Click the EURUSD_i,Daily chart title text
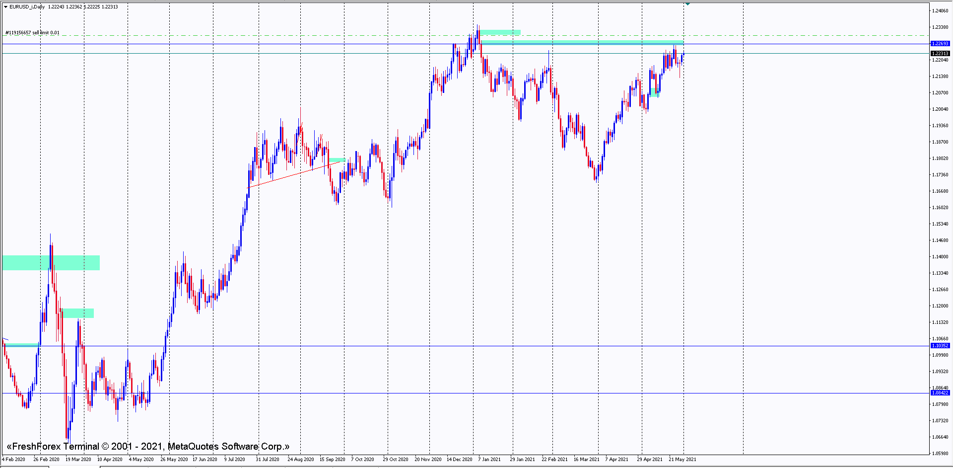 (27, 7)
